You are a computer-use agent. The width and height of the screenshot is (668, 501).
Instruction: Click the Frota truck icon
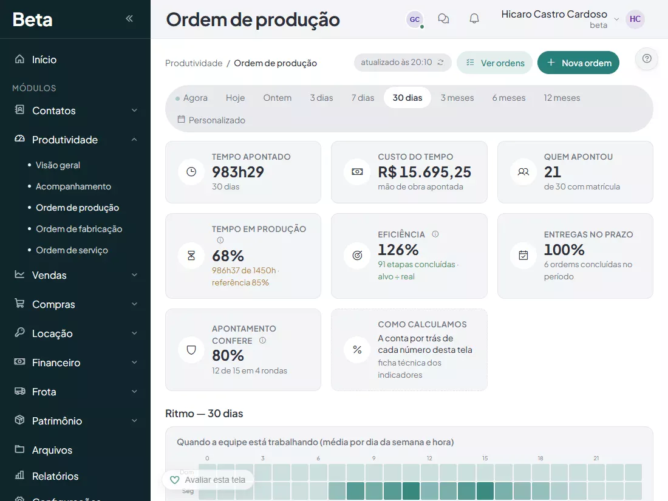coord(19,391)
